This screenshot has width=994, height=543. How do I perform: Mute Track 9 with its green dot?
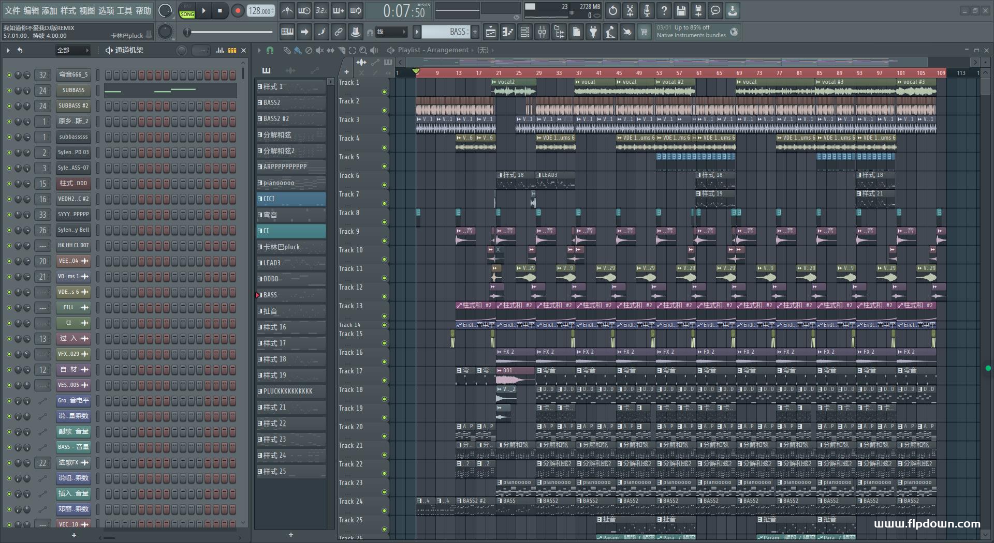point(384,241)
